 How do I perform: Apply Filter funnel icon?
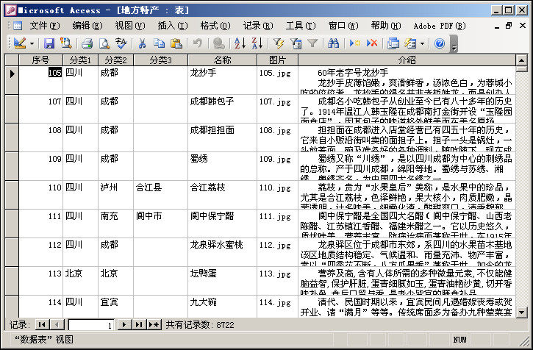[312, 43]
